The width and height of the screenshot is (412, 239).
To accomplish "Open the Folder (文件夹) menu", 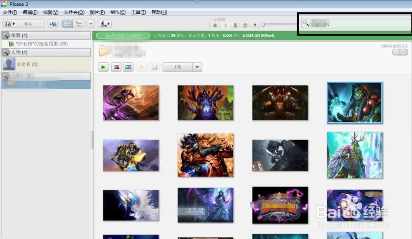I will [74, 12].
